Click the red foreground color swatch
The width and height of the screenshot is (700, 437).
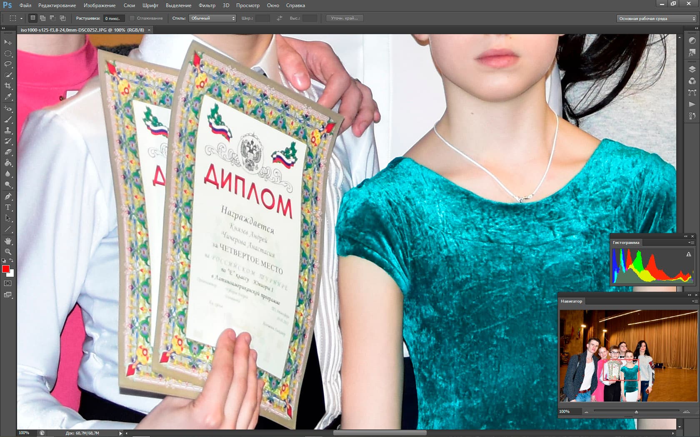(x=6, y=269)
